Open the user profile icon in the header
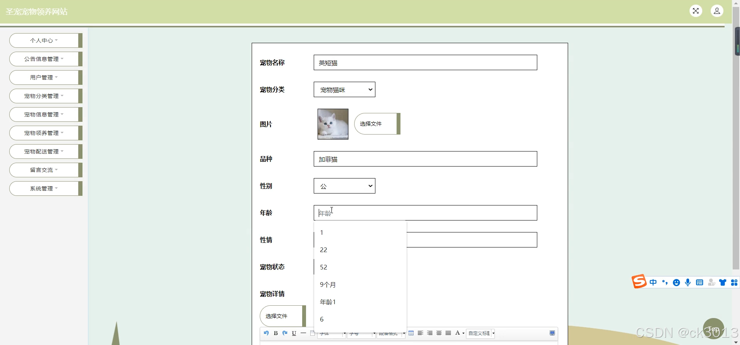 (x=717, y=11)
